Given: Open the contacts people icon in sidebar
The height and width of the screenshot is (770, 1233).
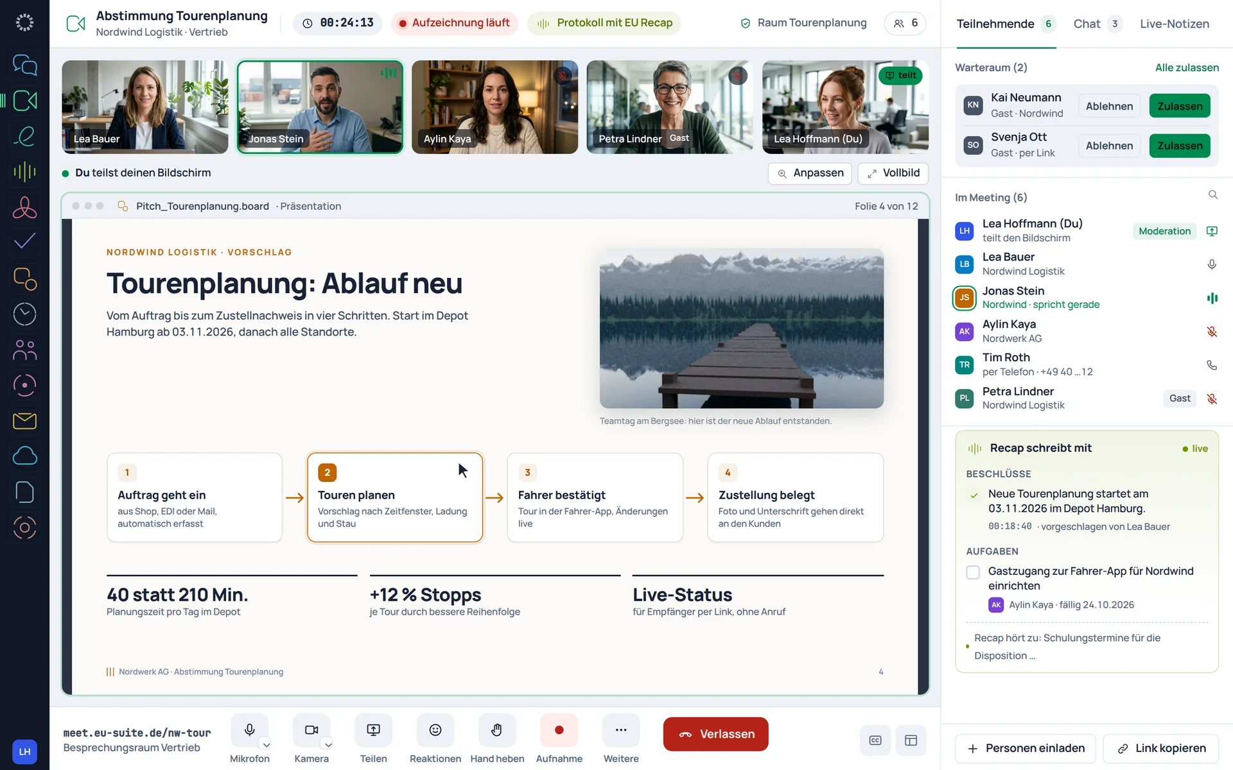Looking at the screenshot, I should point(24,350).
